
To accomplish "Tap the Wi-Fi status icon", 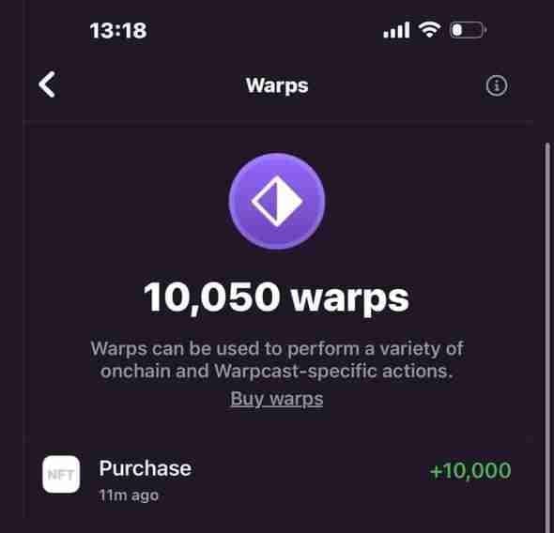I will [x=430, y=30].
